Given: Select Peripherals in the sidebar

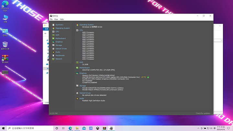Looking at the screenshot, I should click(x=60, y=56).
